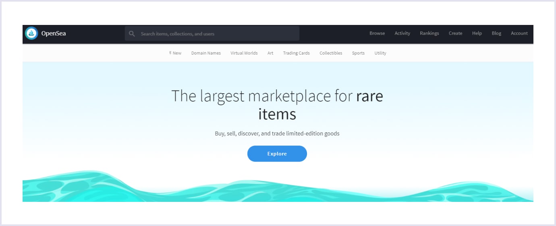Click the magnifying glass search icon
This screenshot has width=556, height=226.
[x=132, y=34]
